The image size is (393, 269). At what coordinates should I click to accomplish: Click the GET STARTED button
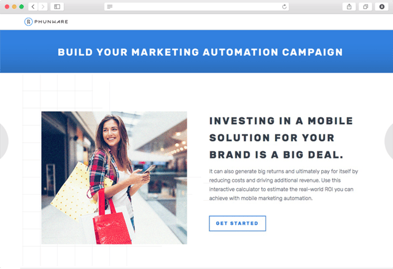pos(238,224)
